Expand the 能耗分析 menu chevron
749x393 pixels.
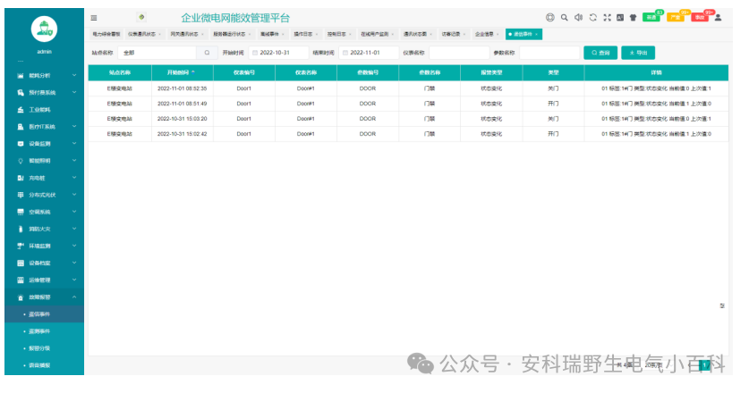pos(74,75)
